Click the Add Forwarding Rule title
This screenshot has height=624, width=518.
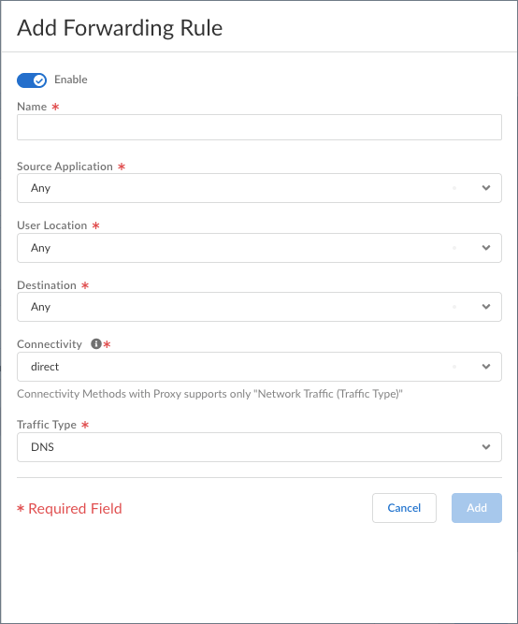[120, 28]
